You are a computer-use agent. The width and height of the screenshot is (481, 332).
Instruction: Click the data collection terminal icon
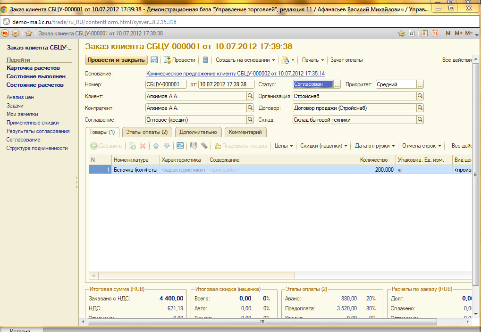(204, 146)
